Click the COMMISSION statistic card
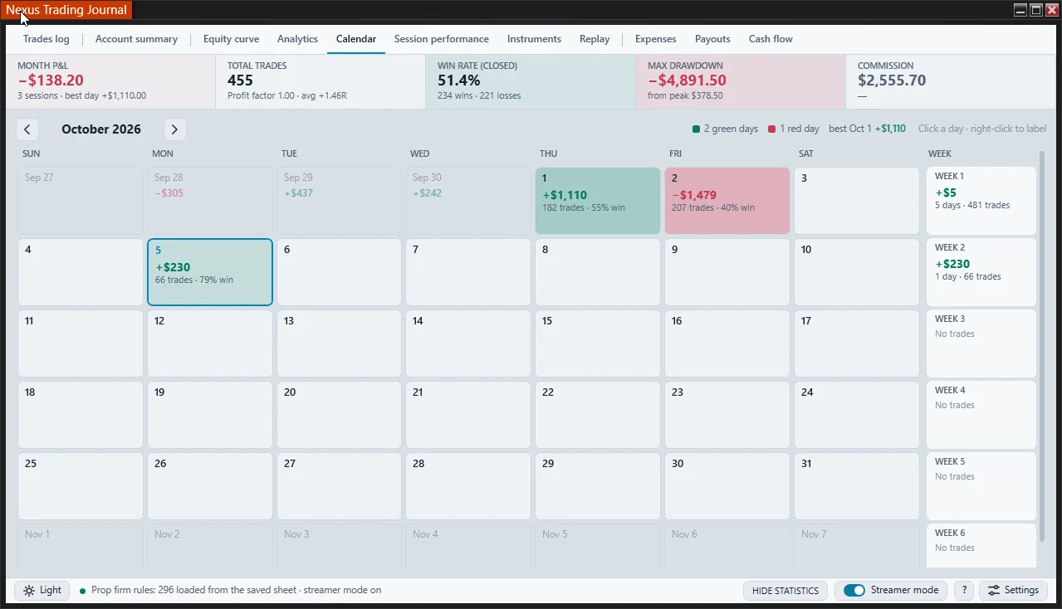 point(951,81)
